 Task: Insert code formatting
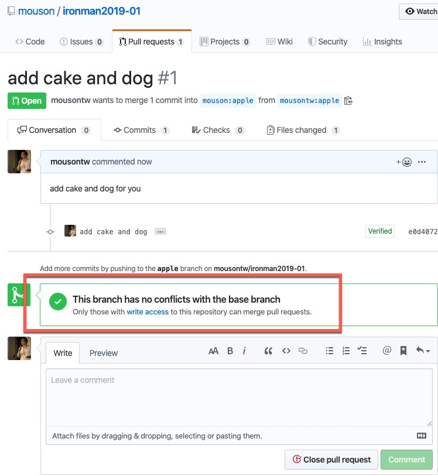coord(286,351)
